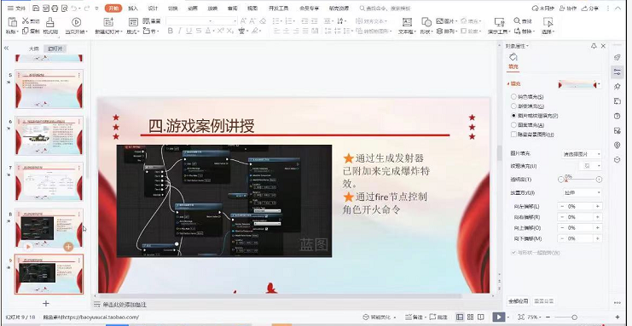Open the texture fill dropdown
Image resolution: width=632 pixels, height=326 pixels.
(590, 166)
